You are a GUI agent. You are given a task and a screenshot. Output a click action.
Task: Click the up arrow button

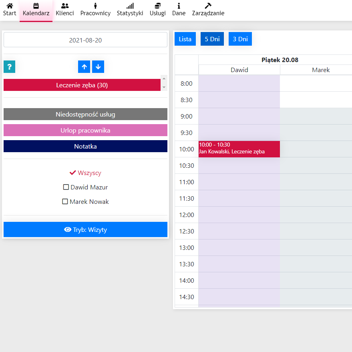pyautogui.click(x=84, y=67)
